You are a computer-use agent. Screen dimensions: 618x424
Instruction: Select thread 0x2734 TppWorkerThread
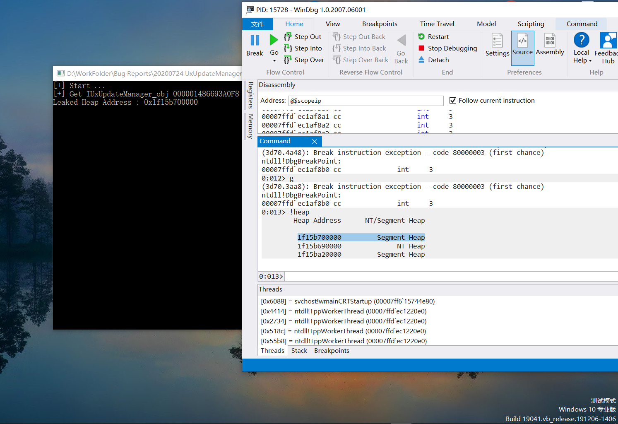tap(344, 321)
